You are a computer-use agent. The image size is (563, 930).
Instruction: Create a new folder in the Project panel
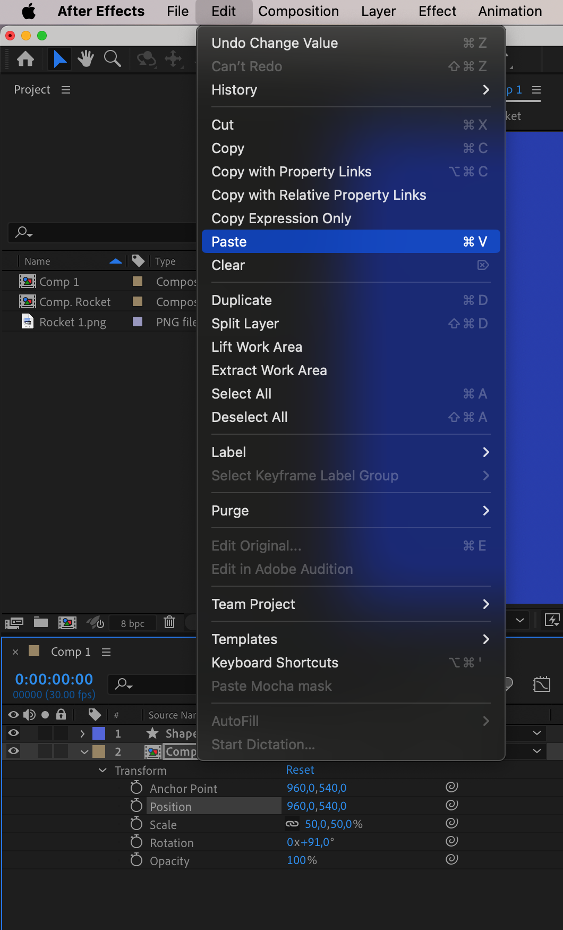click(41, 622)
